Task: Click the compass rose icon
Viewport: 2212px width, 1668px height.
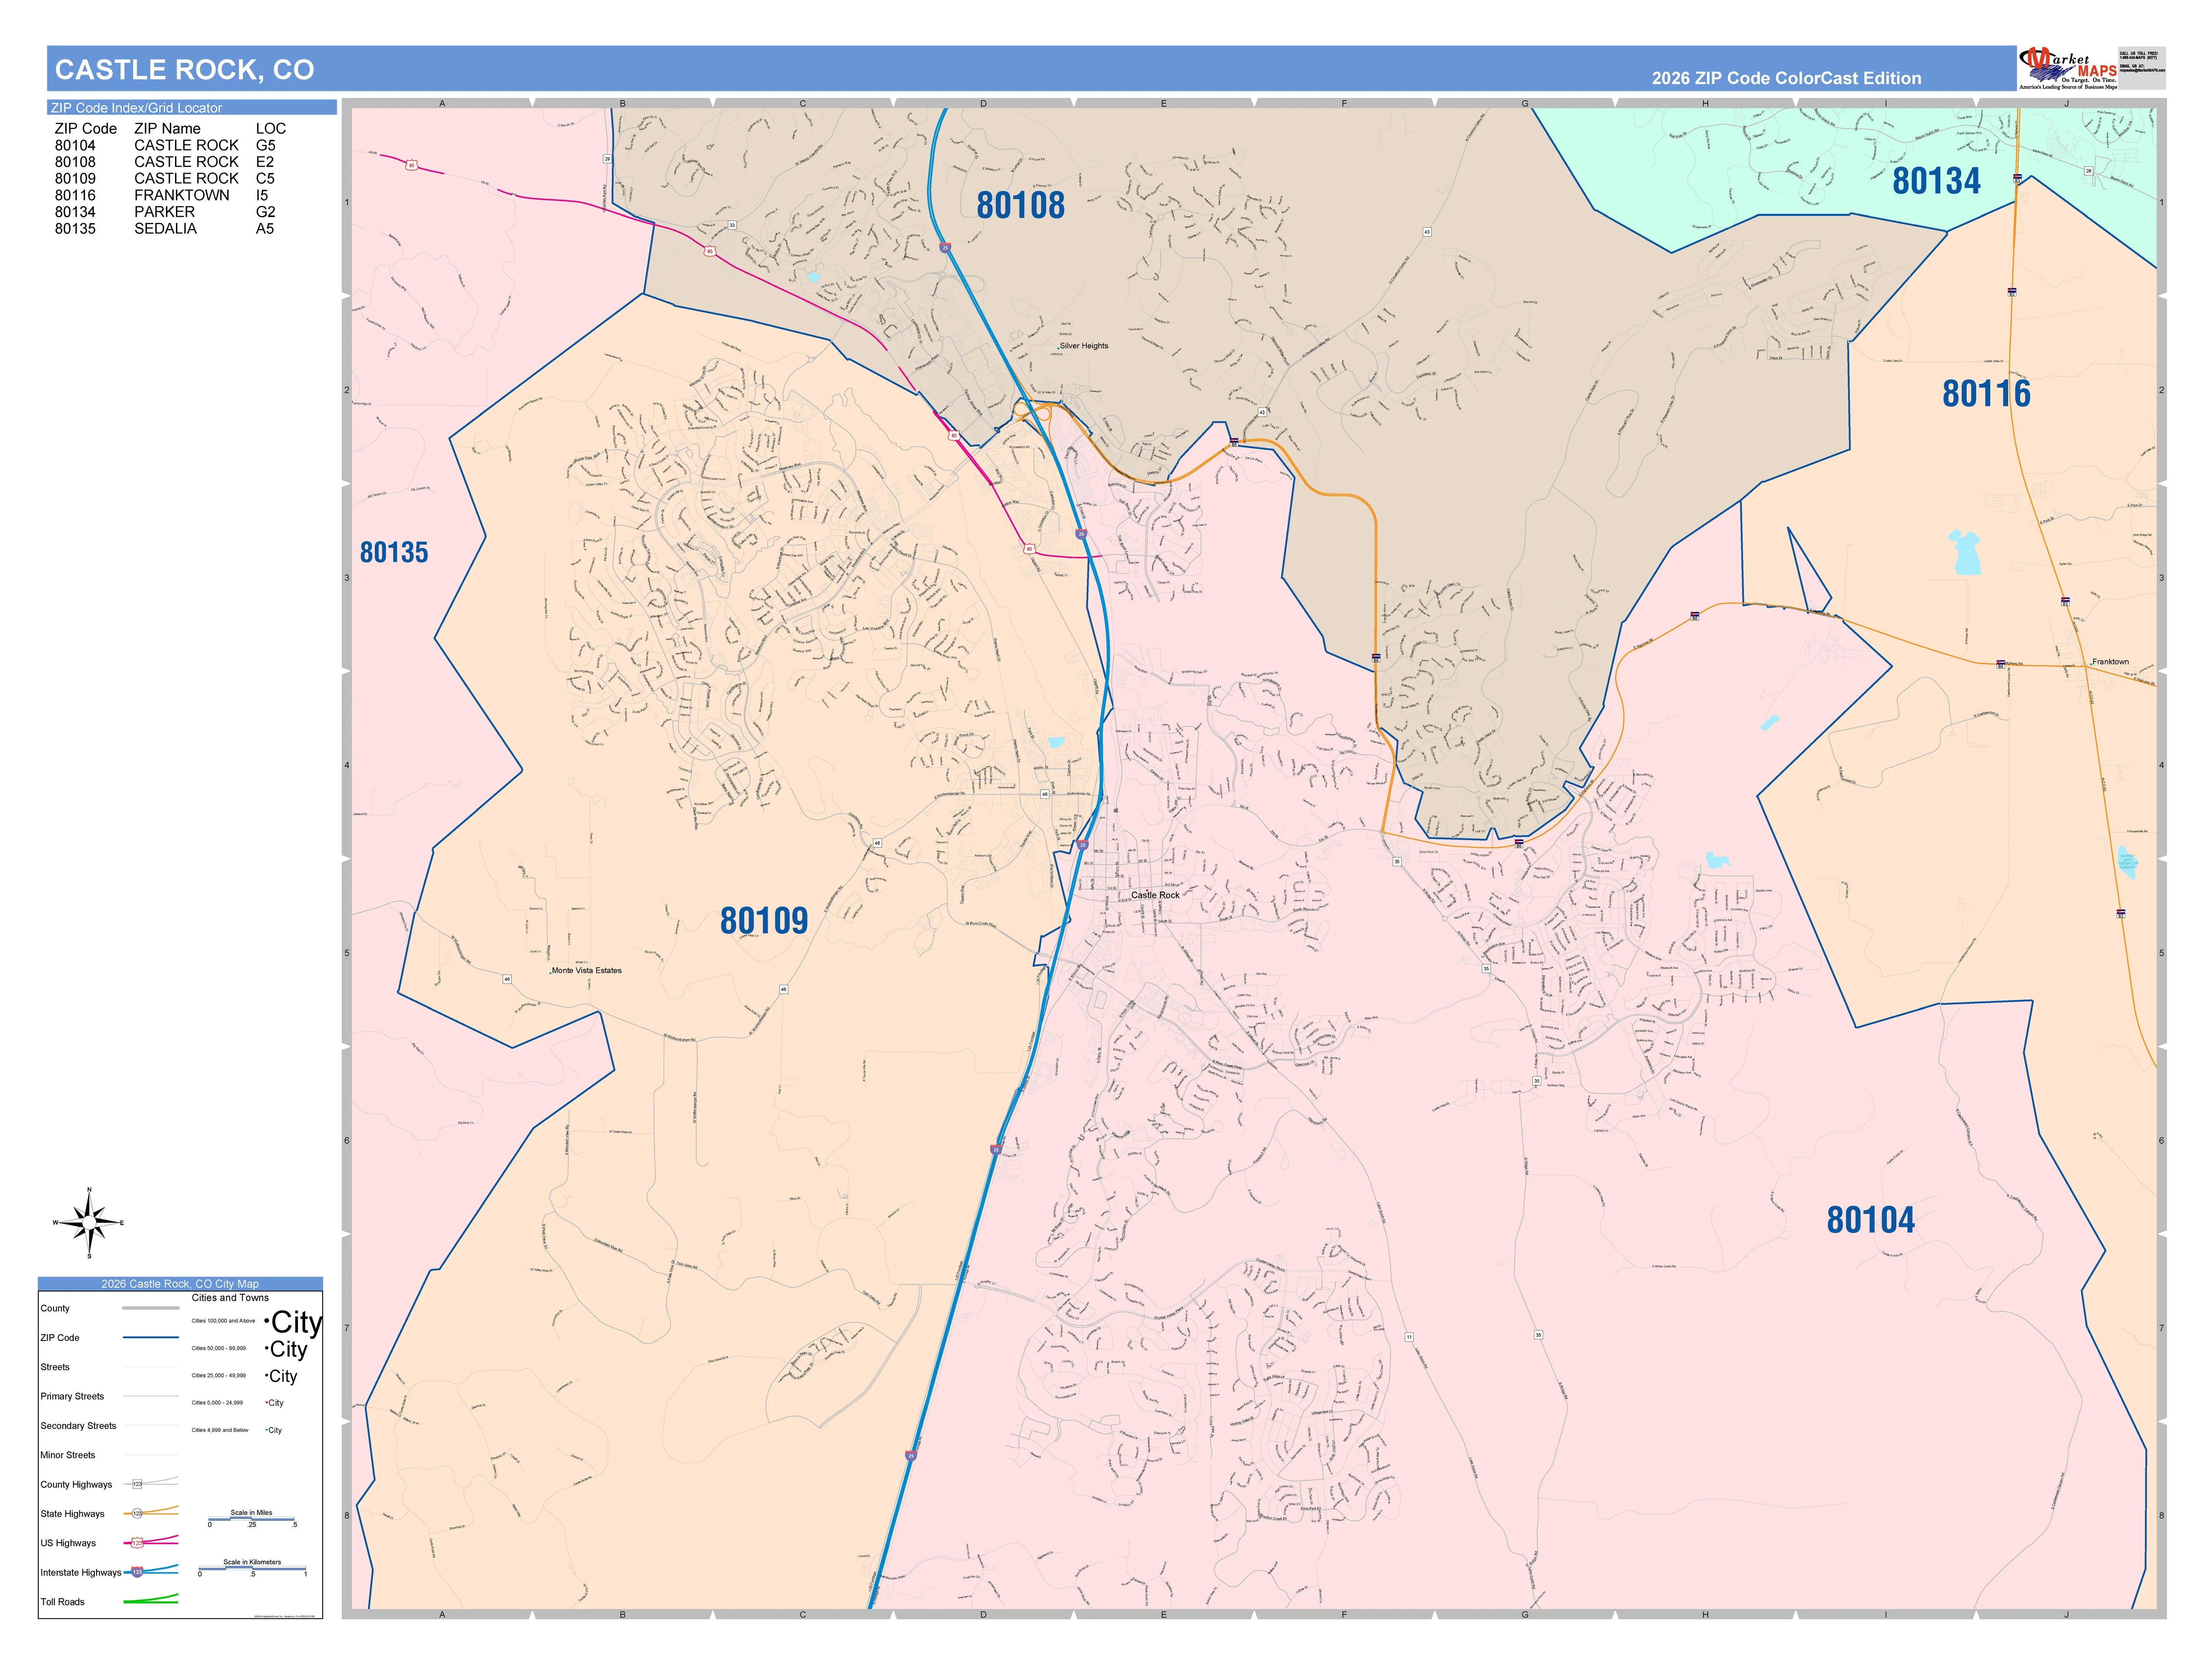Action: coord(89,1222)
